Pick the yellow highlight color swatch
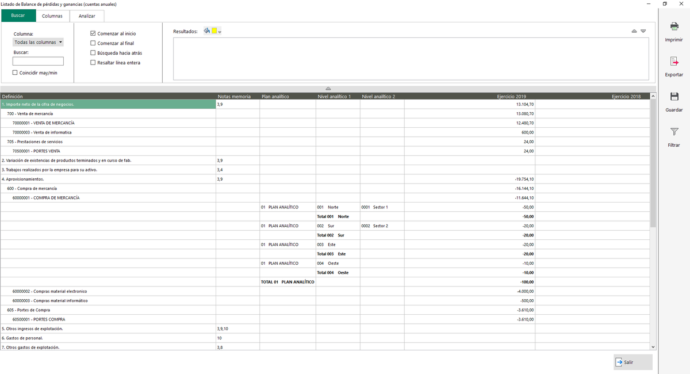690x374 pixels. point(214,31)
